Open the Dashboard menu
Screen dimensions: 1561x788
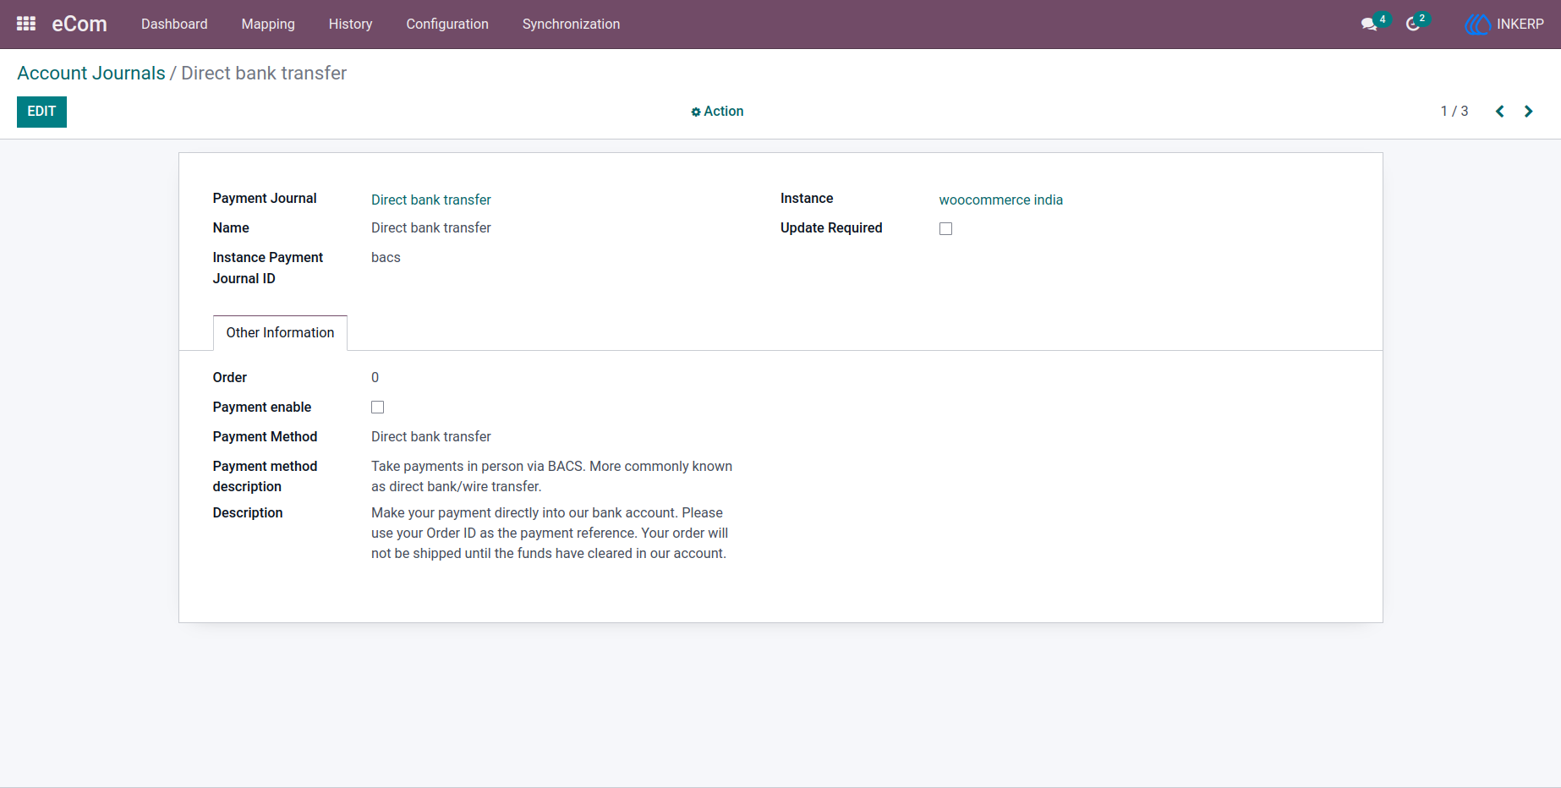[174, 25]
